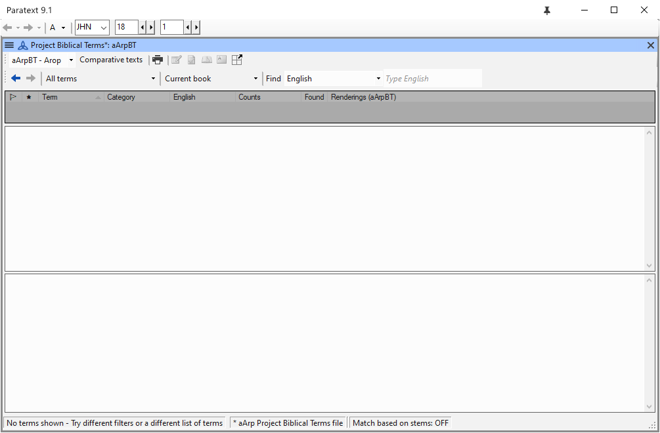This screenshot has width=660, height=433.
Task: Sort by the Found column header
Action: tap(315, 97)
